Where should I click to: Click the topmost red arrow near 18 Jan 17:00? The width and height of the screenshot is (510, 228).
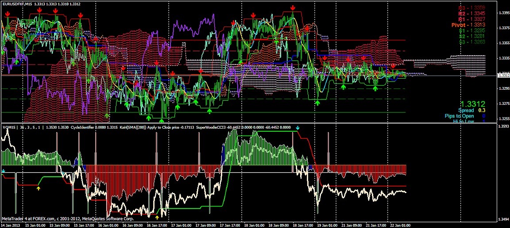tap(293, 8)
